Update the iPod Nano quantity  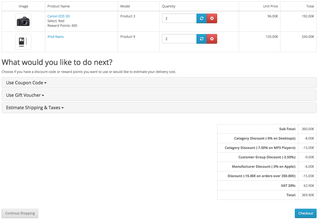click(202, 39)
